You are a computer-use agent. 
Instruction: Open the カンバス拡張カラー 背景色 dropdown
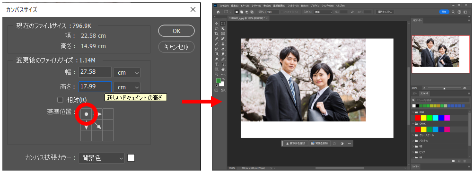click(101, 158)
